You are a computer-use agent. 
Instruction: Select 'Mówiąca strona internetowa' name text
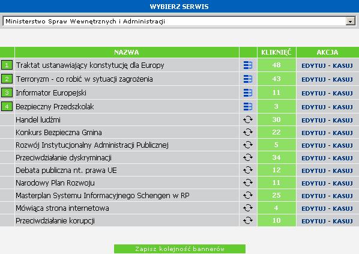[x=62, y=208]
